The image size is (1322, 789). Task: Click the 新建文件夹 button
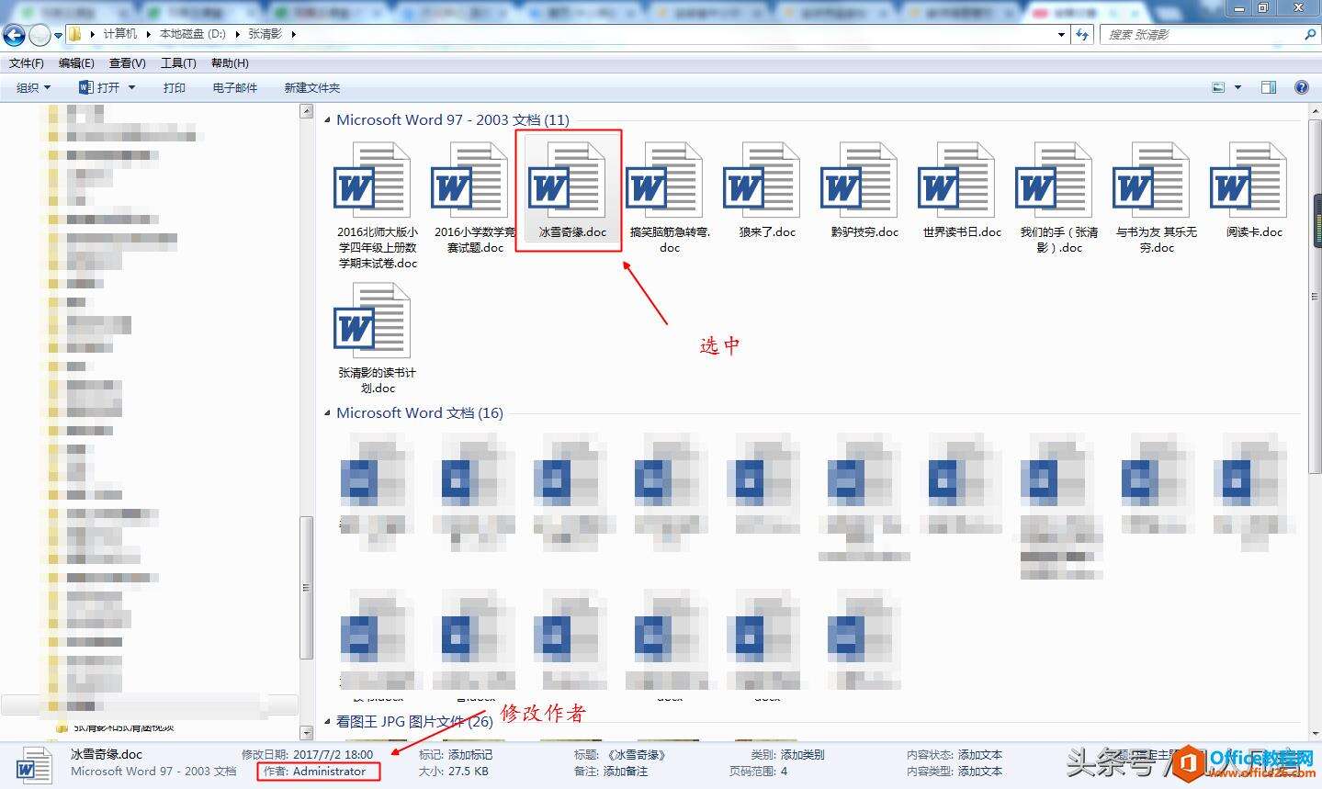click(x=311, y=87)
